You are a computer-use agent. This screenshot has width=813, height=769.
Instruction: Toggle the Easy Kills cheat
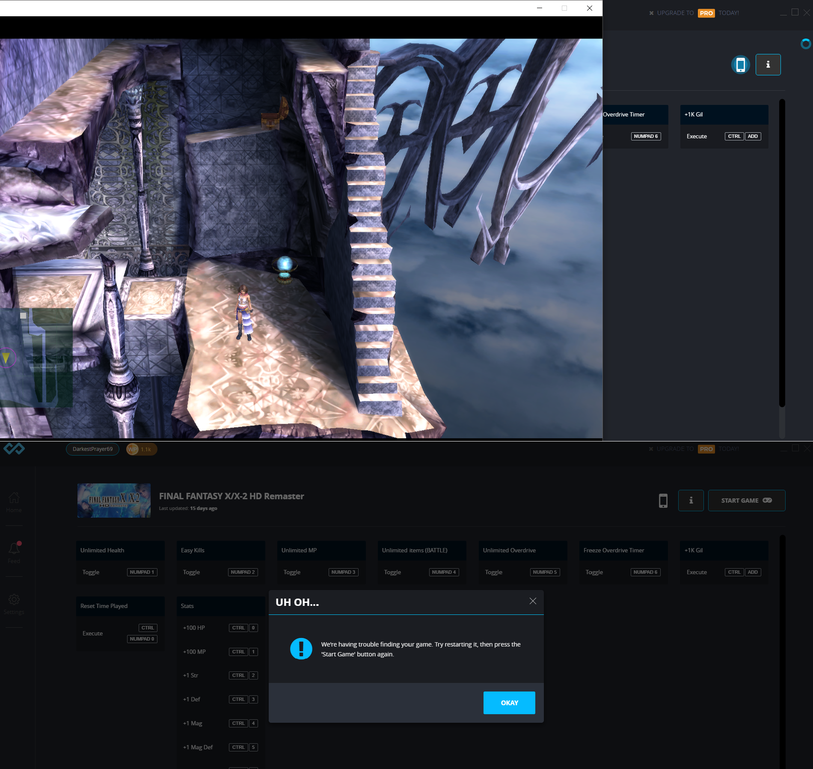point(191,572)
